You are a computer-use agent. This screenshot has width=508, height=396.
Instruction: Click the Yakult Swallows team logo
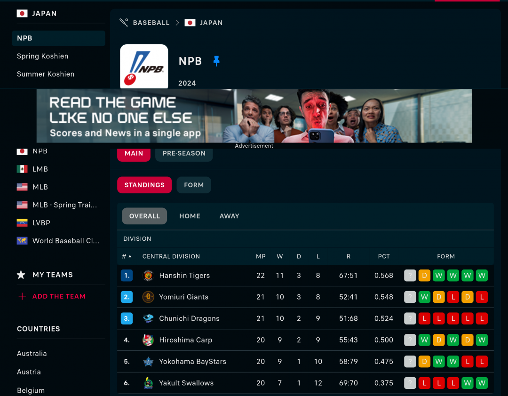pos(148,383)
